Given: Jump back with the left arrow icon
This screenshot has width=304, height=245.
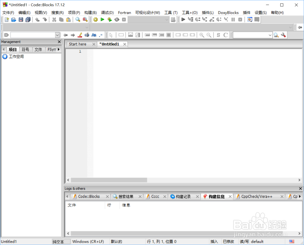Looking at the screenshot, I should tap(66, 35).
